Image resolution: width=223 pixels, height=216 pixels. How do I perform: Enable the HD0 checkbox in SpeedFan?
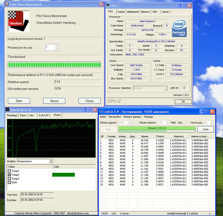(x=9, y=182)
